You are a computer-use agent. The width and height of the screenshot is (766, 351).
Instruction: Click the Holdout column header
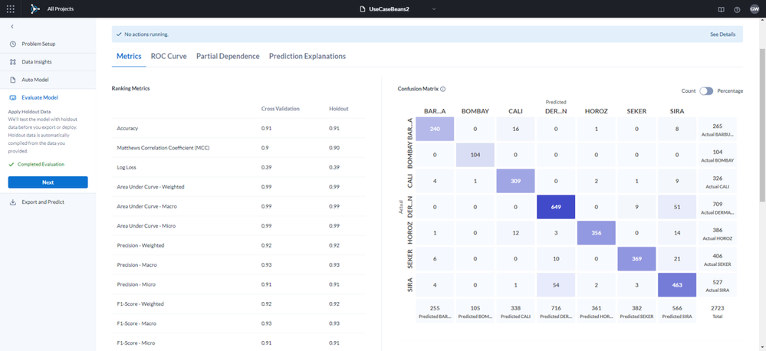tap(337, 109)
